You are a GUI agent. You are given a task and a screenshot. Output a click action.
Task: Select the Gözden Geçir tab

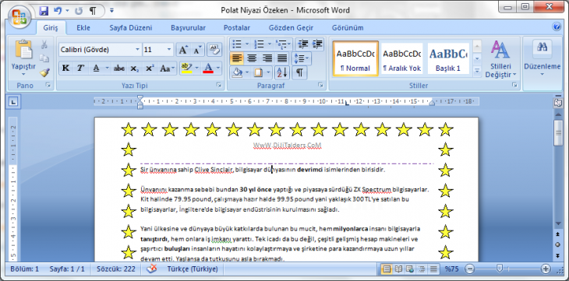[291, 28]
